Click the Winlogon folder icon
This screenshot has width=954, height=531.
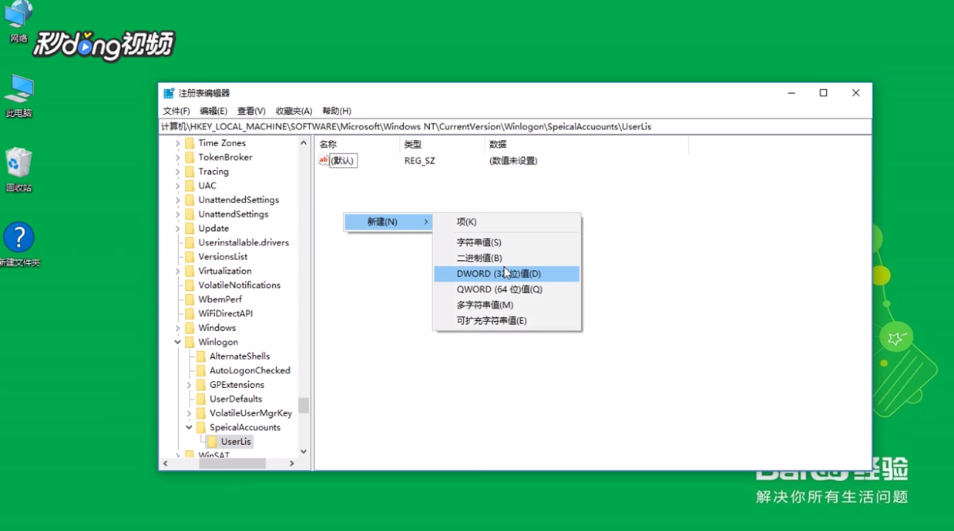coord(190,342)
